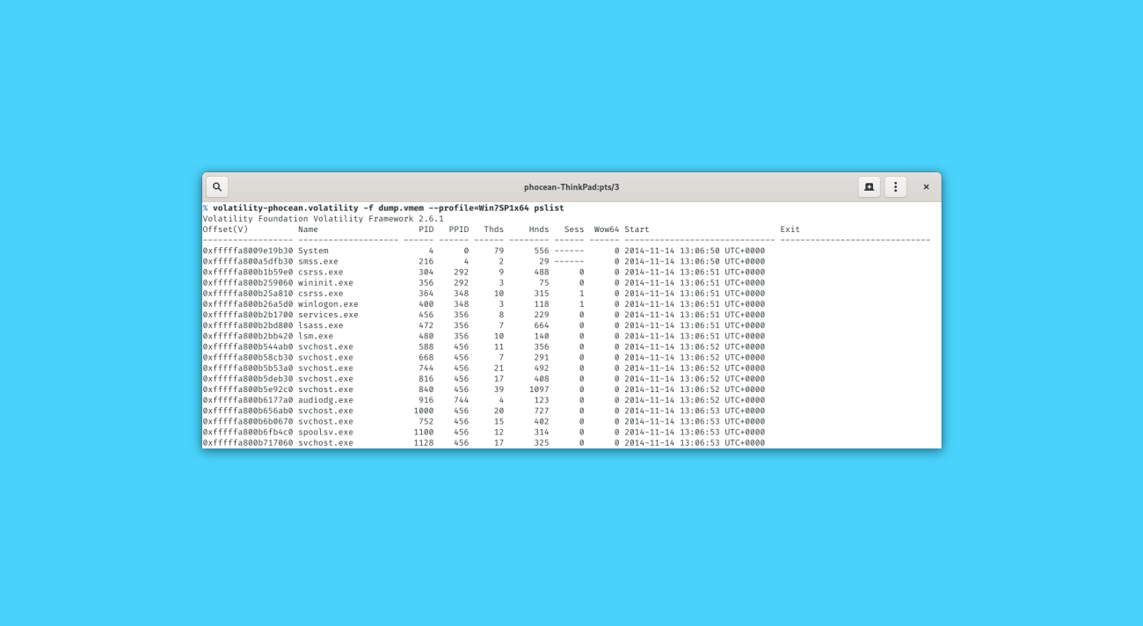Image resolution: width=1143 pixels, height=626 pixels.
Task: Click the spoolsv.exe start timestamp
Action: point(695,432)
